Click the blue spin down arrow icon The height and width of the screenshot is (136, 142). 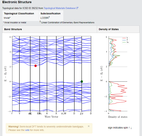pos(131,128)
